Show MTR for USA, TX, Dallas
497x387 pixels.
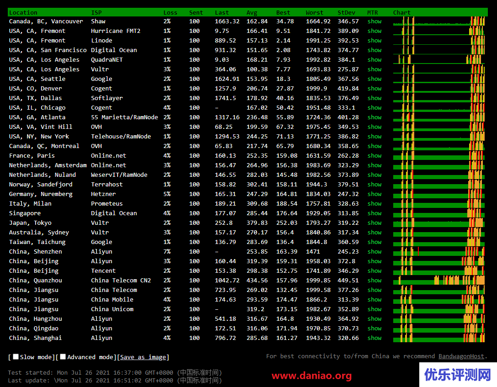(374, 98)
